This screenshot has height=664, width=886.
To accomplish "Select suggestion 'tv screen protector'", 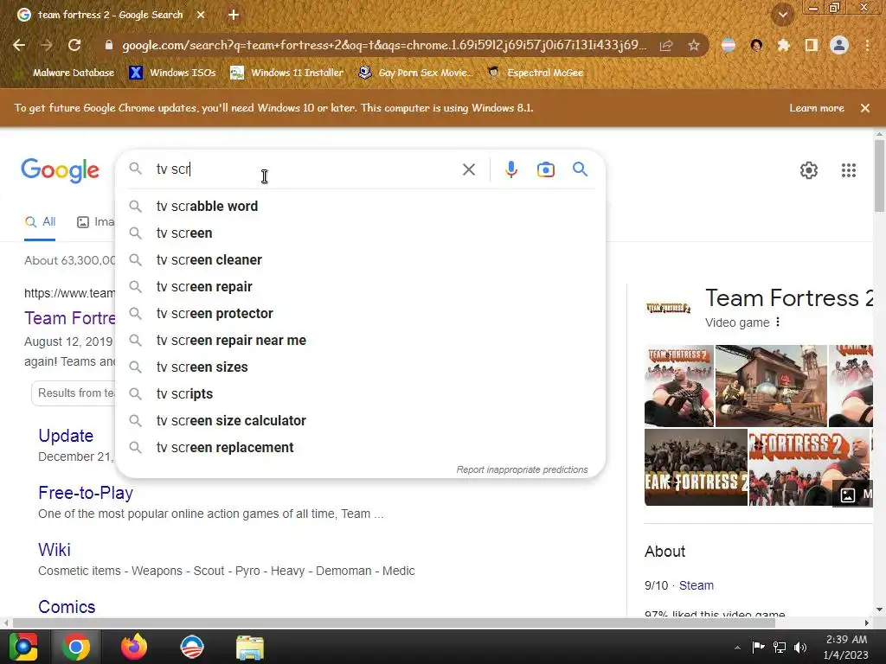I will 361,313.
